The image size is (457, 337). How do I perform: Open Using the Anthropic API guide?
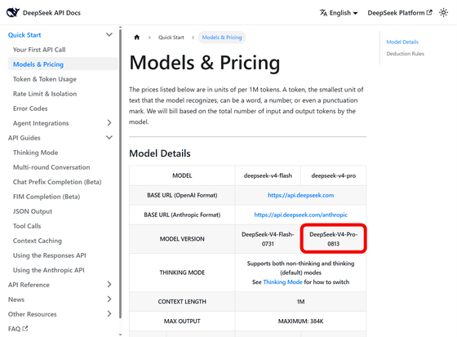[x=49, y=270]
